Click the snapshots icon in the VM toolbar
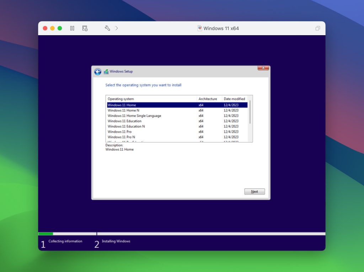The image size is (364, 272). (x=85, y=28)
